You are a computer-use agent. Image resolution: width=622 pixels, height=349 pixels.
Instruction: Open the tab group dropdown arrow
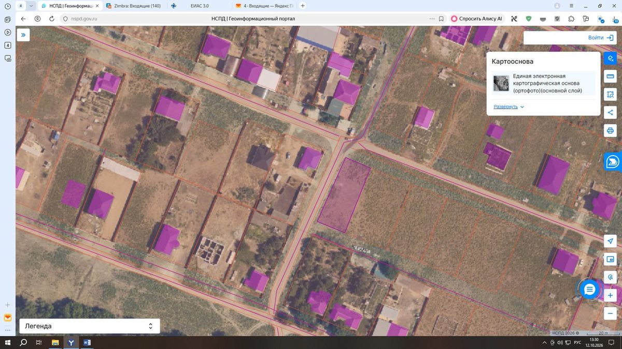(32, 6)
